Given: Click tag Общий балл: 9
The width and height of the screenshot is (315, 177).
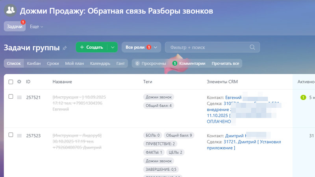Looking at the screenshot, I should [x=179, y=135].
